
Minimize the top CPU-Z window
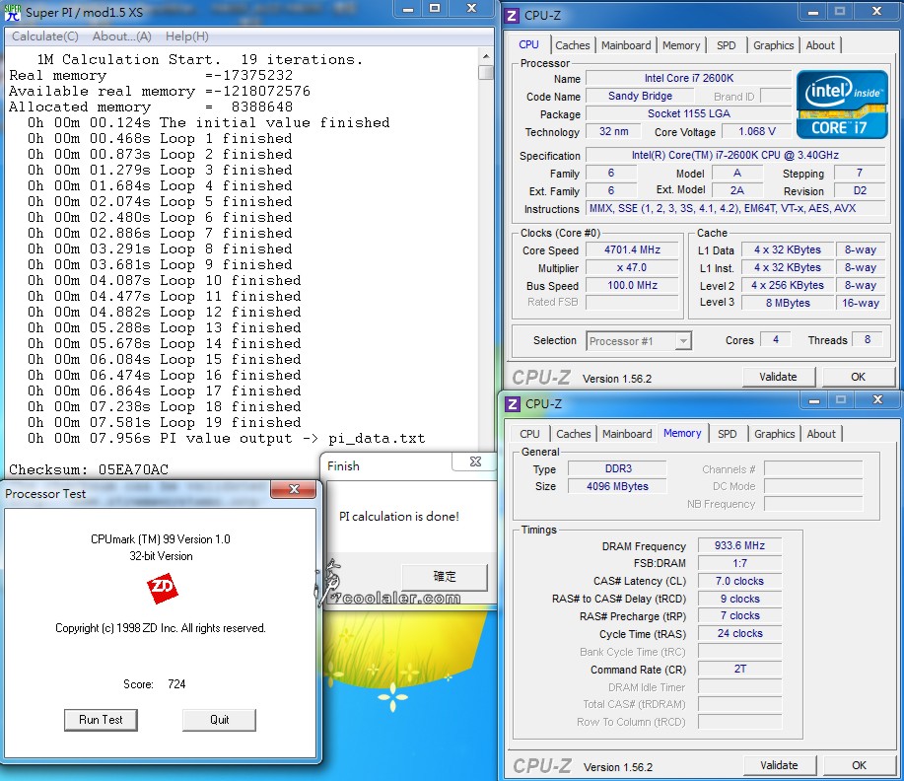(813, 11)
